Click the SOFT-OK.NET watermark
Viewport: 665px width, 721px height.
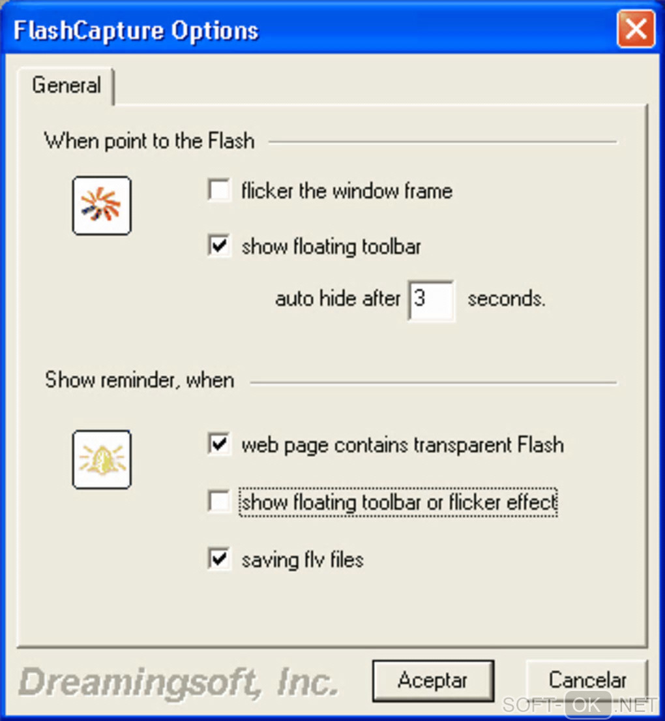[580, 705]
